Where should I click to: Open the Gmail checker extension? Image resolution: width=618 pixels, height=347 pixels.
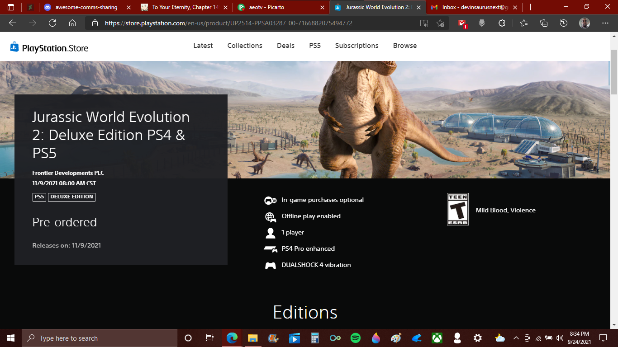tap(462, 23)
